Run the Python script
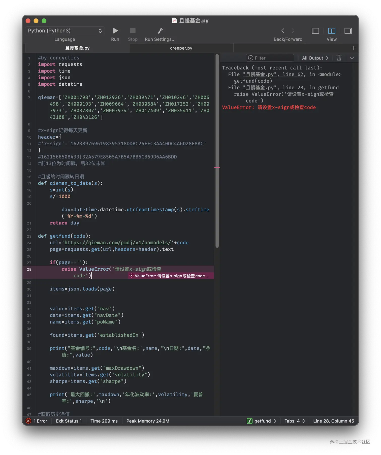Viewport: 381px width, 455px height. pyautogui.click(x=115, y=31)
